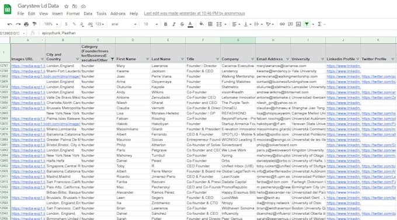
Task: Decrease decimal places icon
Action: tap(82, 24)
